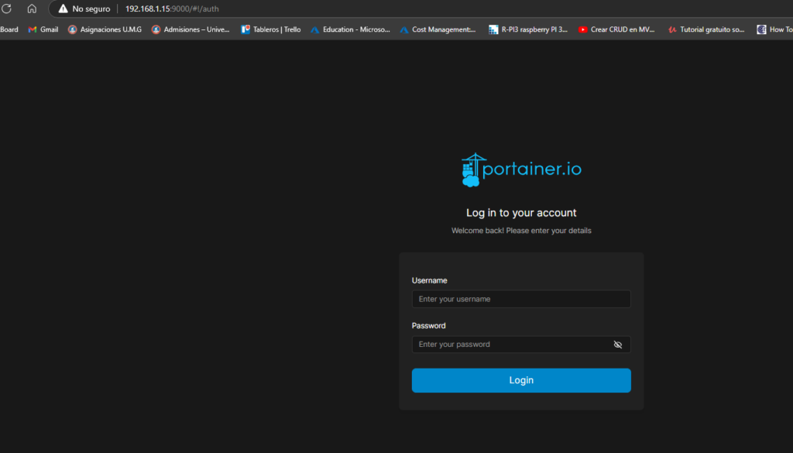Screen dimensions: 793x453
Task: Click the 'No seguro' security warning badge
Action: click(x=84, y=9)
